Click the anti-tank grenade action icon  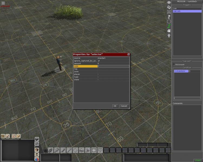pos(69,150)
